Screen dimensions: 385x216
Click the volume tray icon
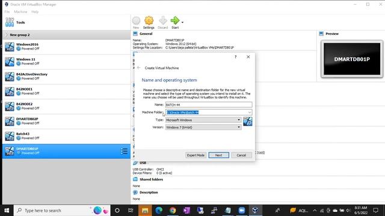[x=348, y=211]
